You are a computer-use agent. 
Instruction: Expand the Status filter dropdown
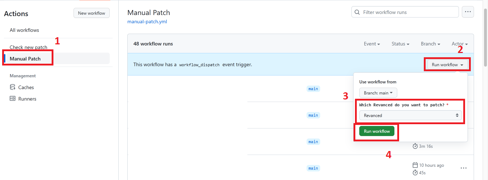(401, 44)
